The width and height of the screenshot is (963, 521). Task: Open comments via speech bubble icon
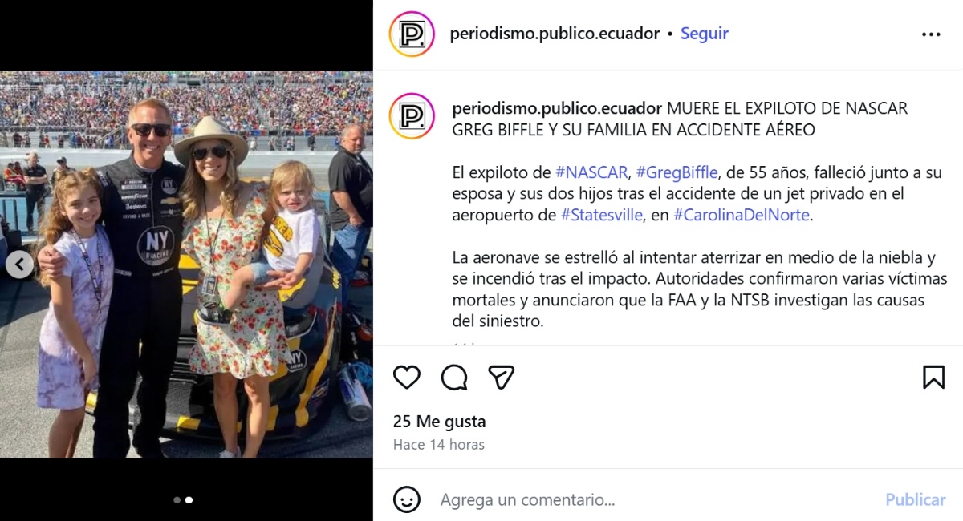click(454, 377)
